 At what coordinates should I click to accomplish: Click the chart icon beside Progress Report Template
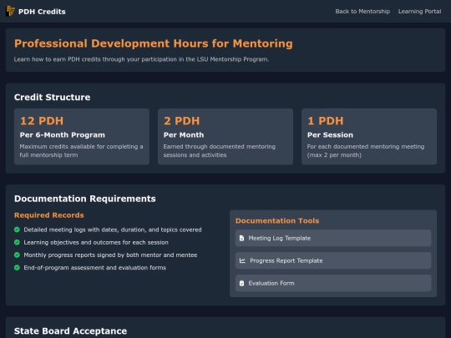click(242, 260)
